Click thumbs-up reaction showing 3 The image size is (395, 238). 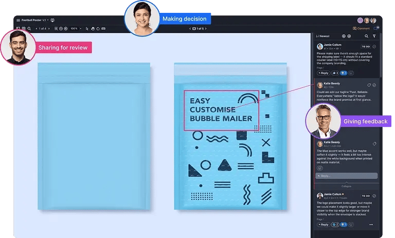335,73
